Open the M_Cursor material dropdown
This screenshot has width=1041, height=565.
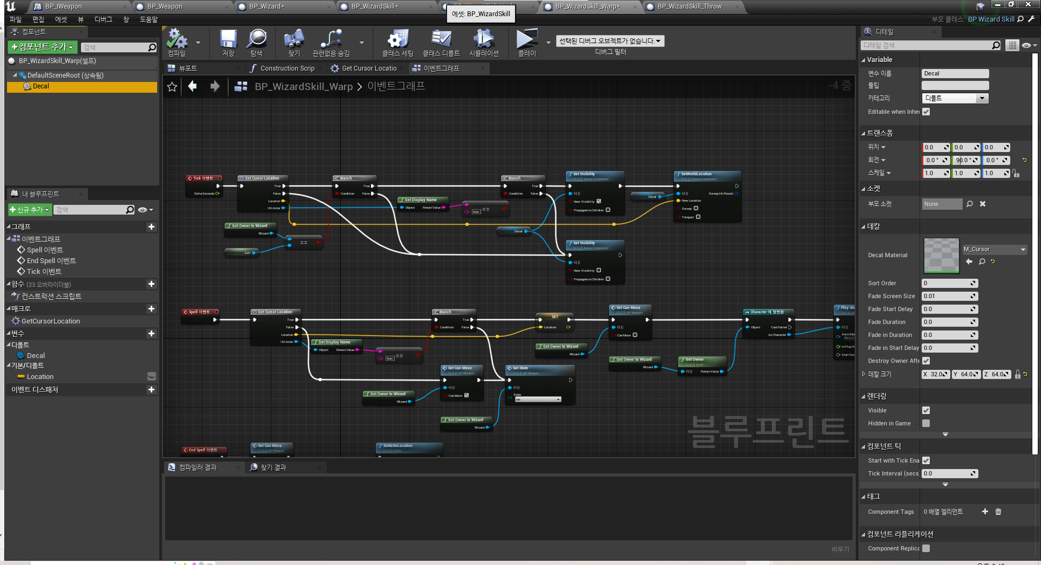995,250
